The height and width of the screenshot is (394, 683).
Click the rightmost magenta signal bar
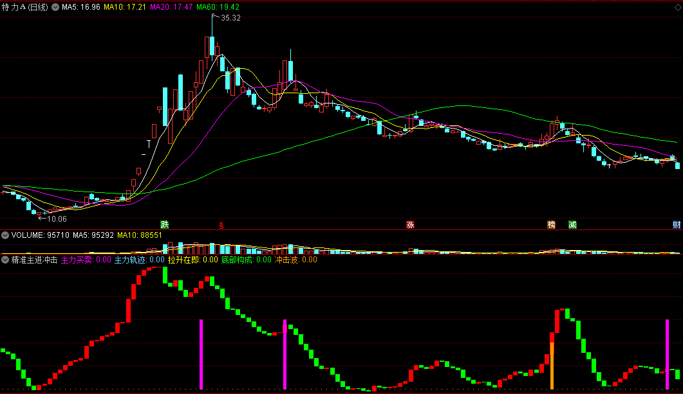[x=667, y=354]
